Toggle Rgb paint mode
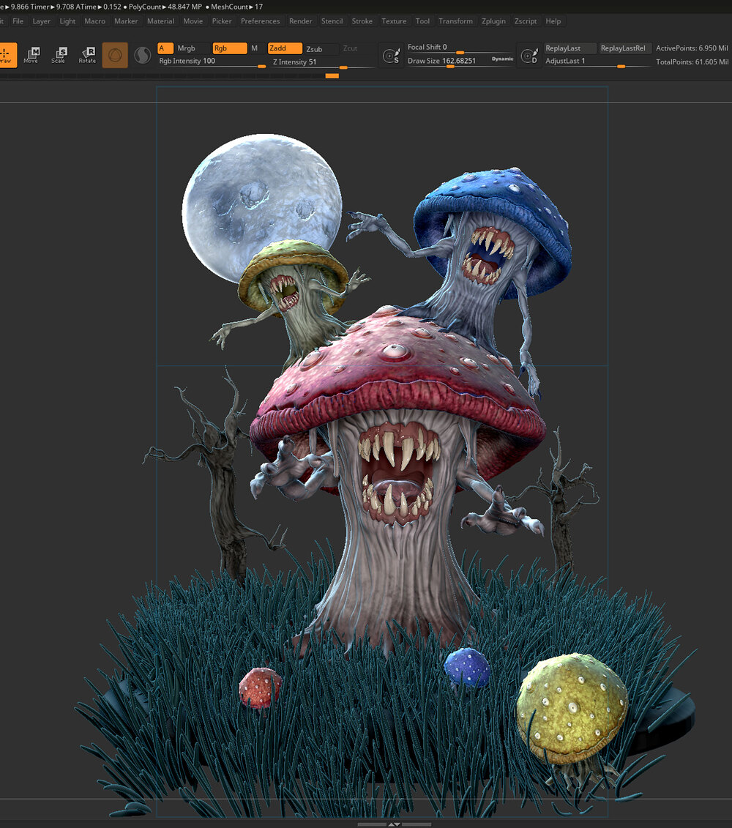 pos(230,48)
